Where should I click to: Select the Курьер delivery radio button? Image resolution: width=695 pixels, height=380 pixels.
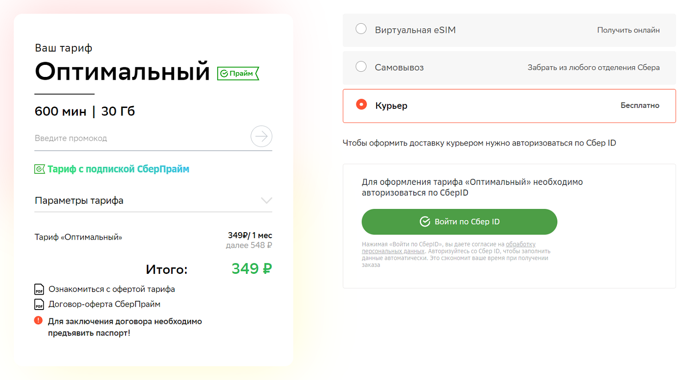[361, 105]
